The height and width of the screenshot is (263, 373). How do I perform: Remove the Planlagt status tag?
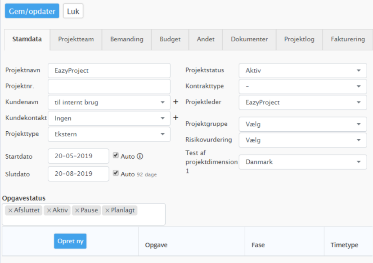(x=107, y=210)
